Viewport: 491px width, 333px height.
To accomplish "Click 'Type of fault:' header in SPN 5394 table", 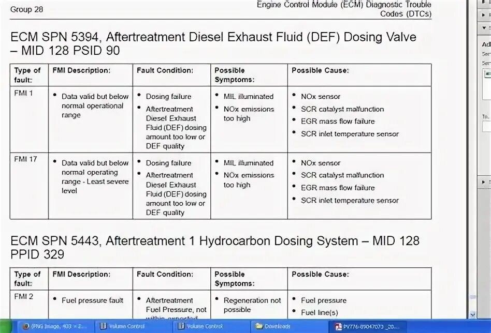I will click(27, 75).
